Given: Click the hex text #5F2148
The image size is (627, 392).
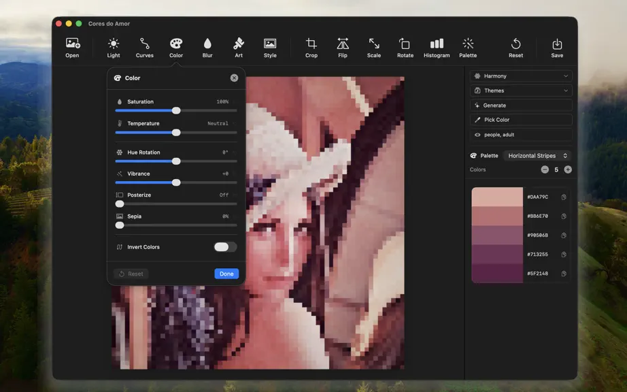Looking at the screenshot, I should [537, 274].
